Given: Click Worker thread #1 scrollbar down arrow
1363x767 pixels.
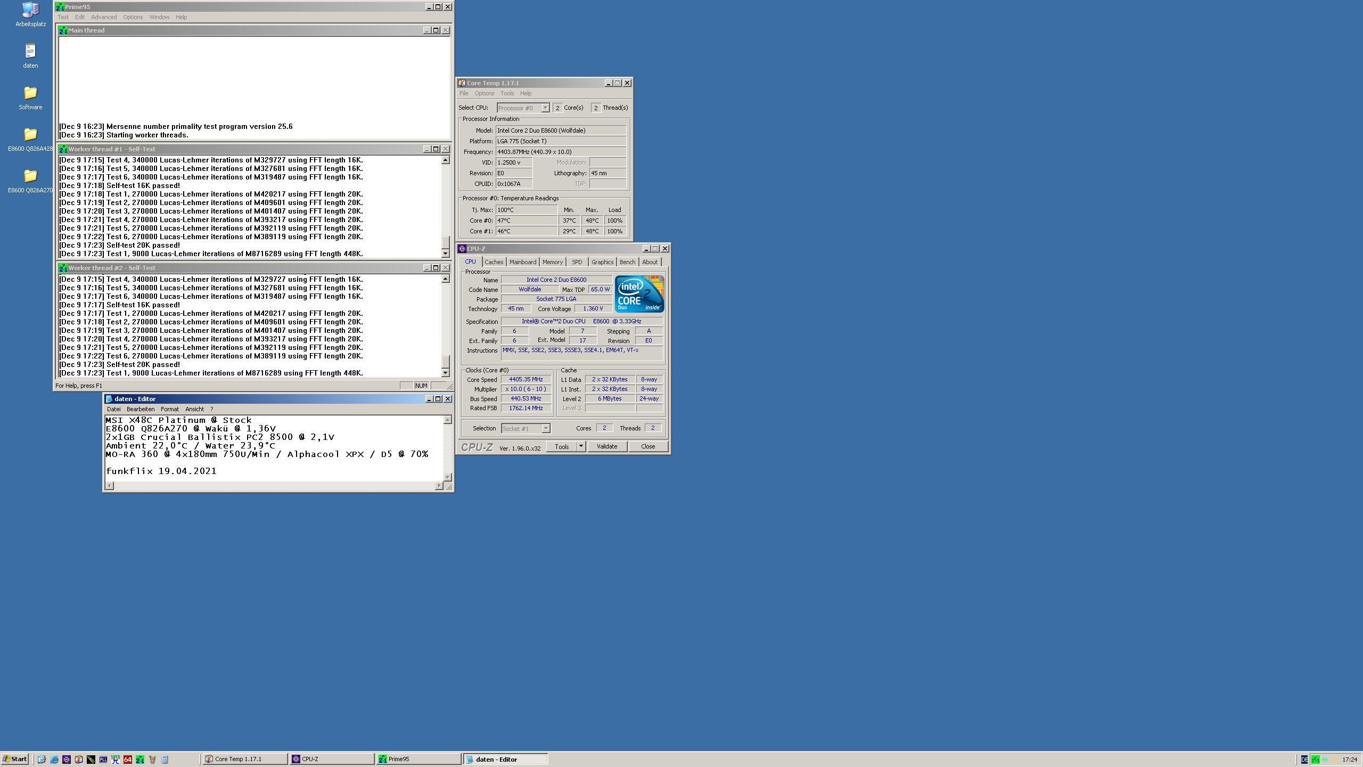Looking at the screenshot, I should [x=446, y=254].
